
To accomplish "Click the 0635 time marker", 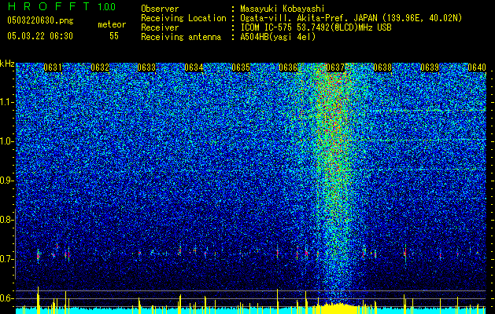I will (241, 68).
